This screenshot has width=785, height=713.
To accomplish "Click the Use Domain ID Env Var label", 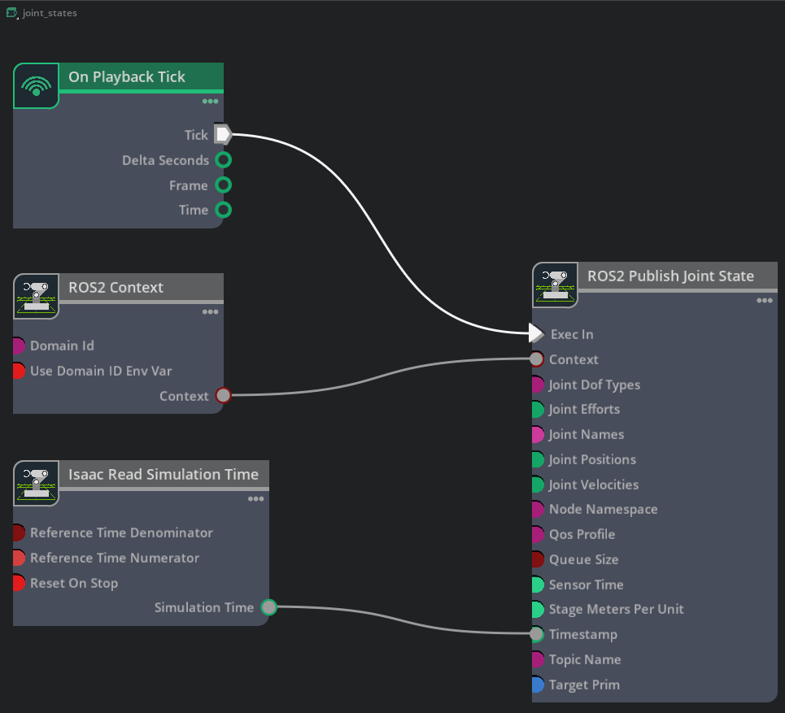I will (x=101, y=371).
